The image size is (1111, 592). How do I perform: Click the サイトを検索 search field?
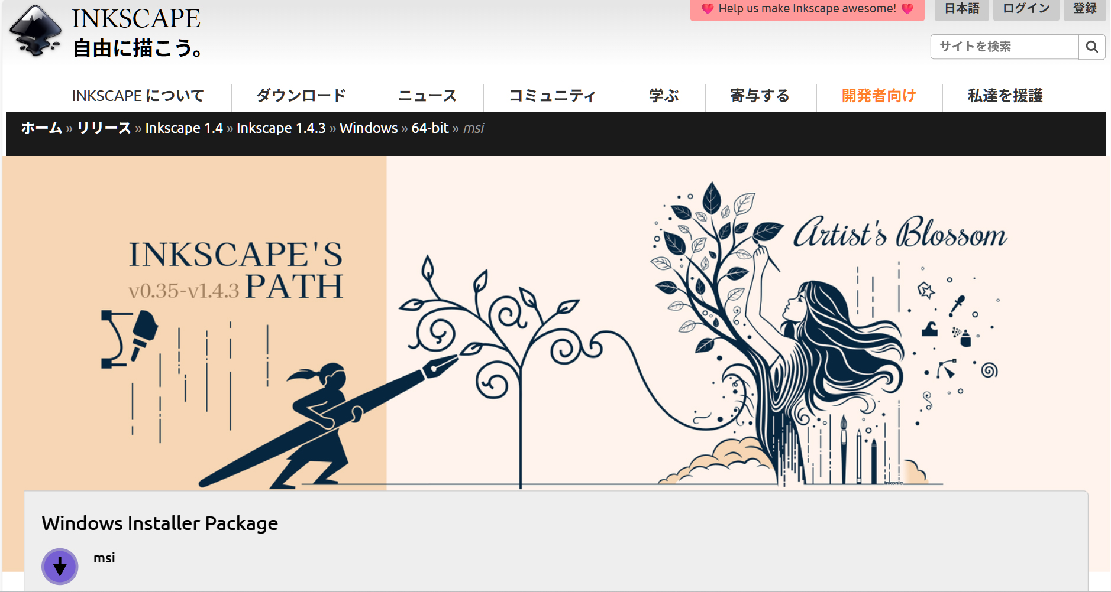click(x=1004, y=47)
